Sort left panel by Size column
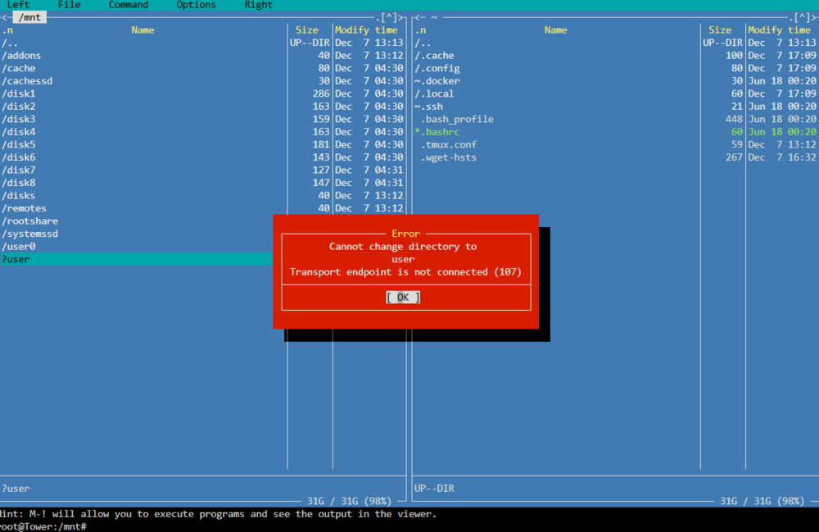 pos(306,30)
